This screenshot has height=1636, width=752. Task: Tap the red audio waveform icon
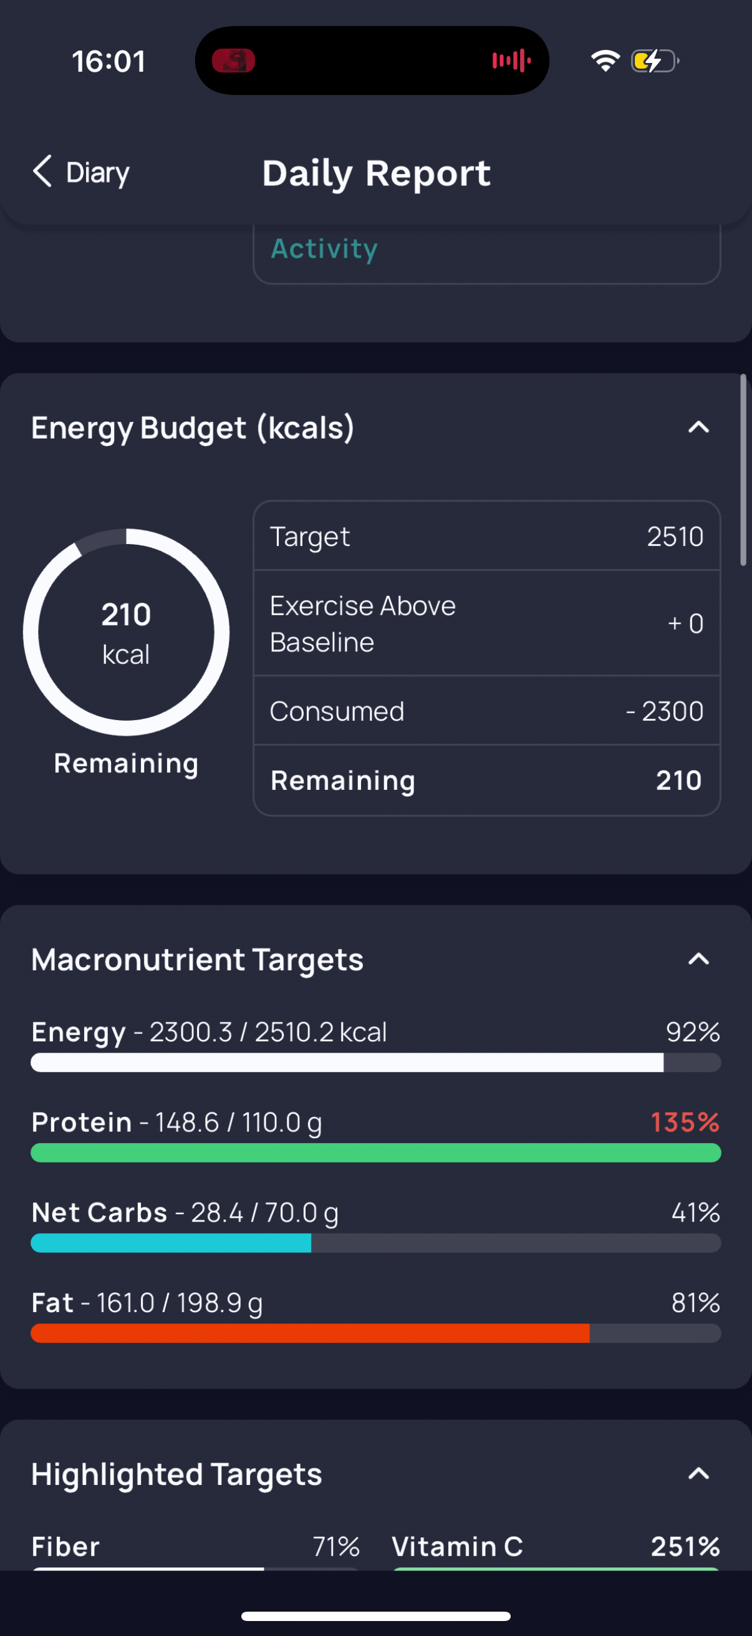click(511, 61)
